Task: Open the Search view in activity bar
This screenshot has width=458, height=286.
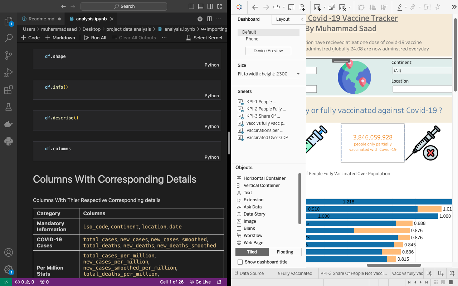Action: 9,38
